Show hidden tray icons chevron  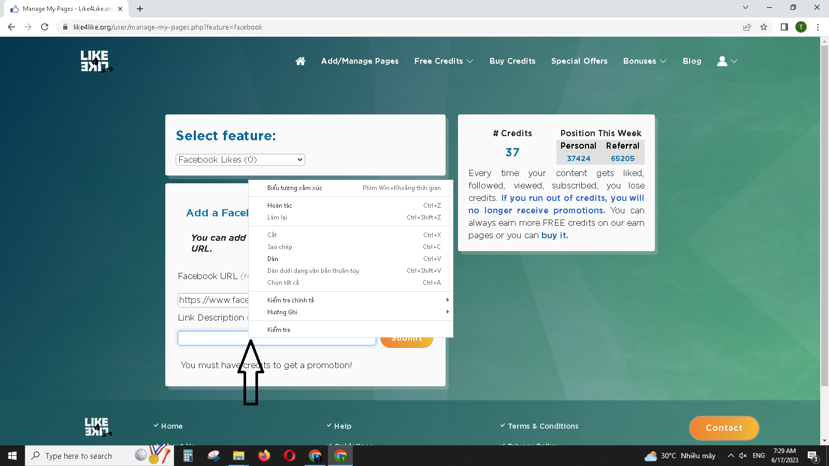[731, 456]
